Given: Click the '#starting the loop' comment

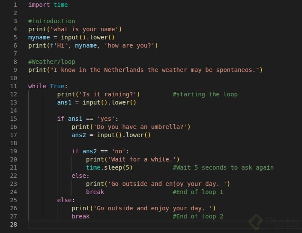Looking at the screenshot, I should coord(205,94).
